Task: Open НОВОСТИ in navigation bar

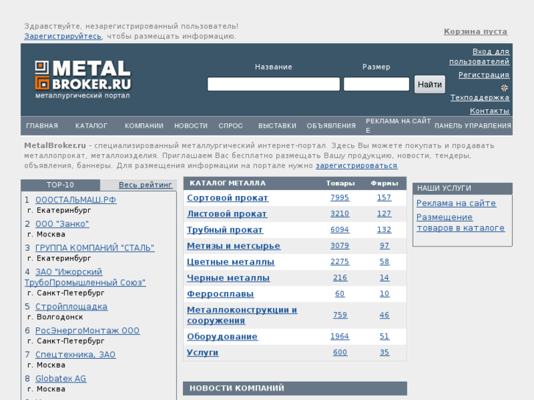Action: point(191,126)
